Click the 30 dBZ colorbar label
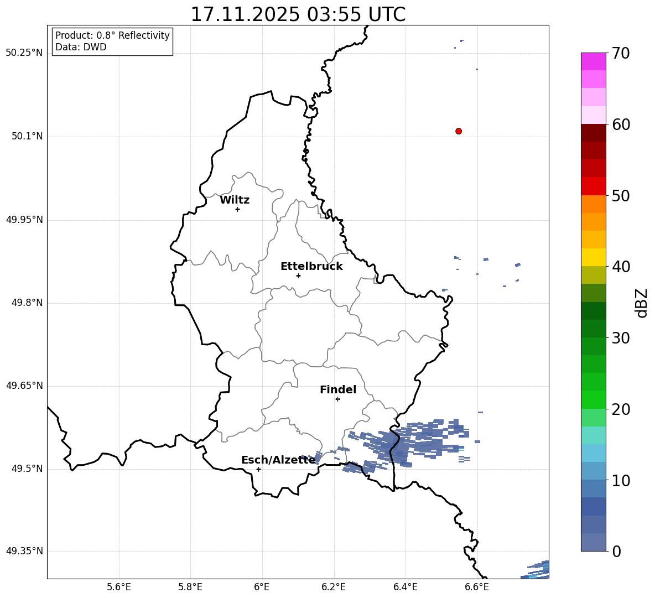The height and width of the screenshot is (598, 655). 621,338
